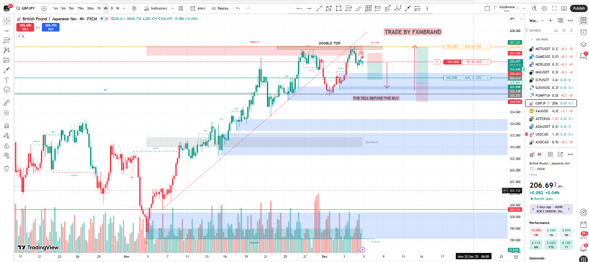Select the arrow annotation tool in left sidebar
The width and height of the screenshot is (589, 262).
tap(6, 70)
